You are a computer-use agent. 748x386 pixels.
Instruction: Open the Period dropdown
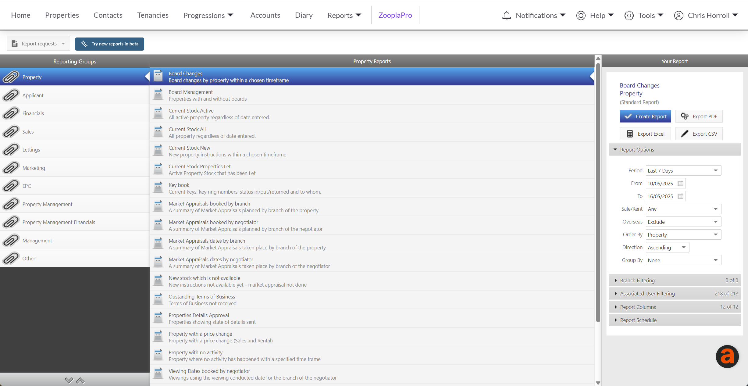[x=683, y=171]
